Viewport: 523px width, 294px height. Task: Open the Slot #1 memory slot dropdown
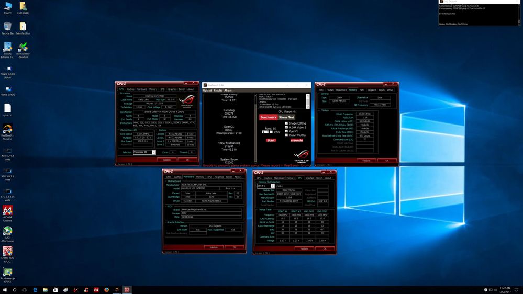[273, 186]
